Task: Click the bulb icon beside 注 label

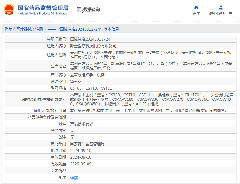Action: click(60, 178)
